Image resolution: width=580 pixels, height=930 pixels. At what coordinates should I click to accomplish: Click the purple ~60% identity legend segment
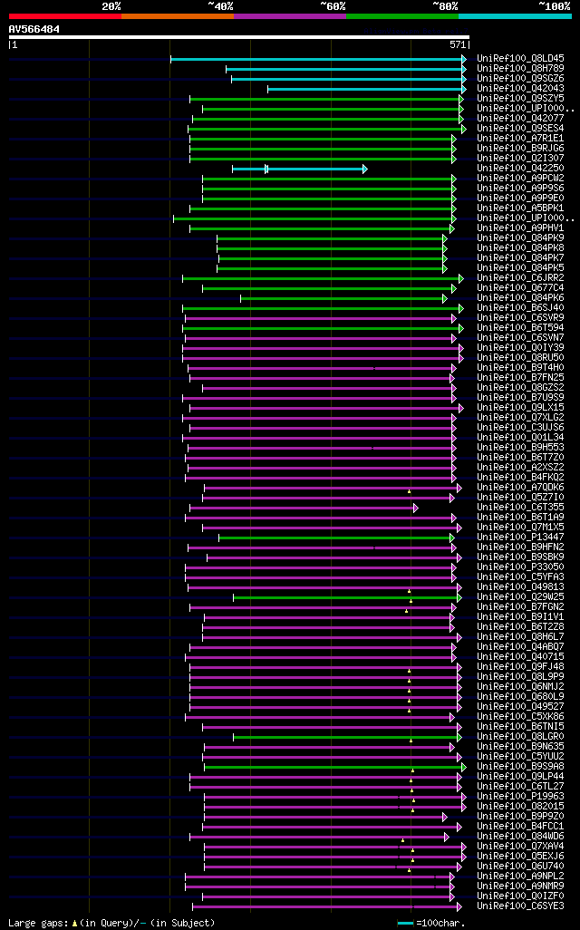pyautogui.click(x=290, y=16)
